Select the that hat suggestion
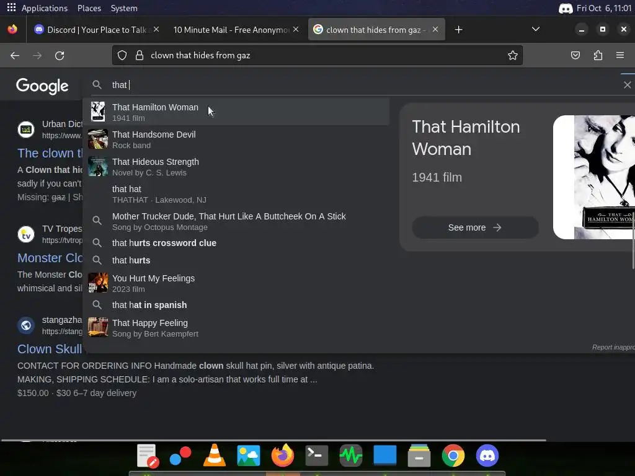This screenshot has width=635, height=476. (x=236, y=194)
